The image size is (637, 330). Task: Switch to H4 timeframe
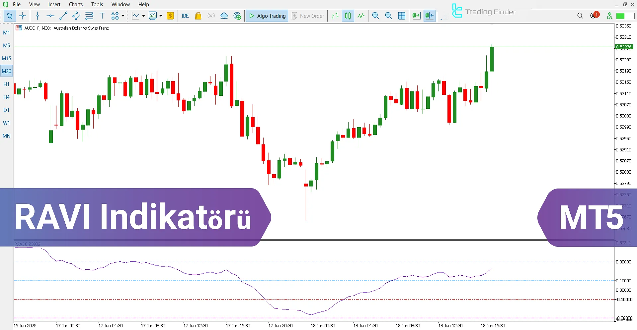coord(6,97)
